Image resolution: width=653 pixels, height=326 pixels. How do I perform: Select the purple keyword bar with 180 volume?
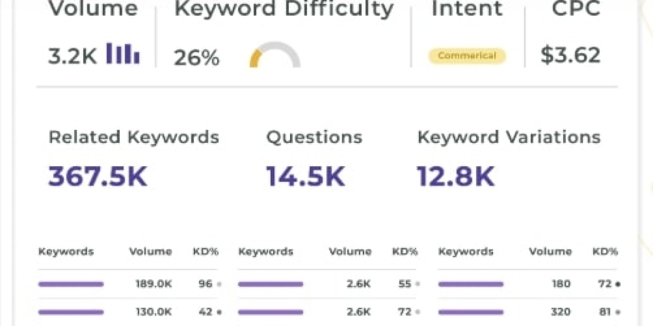click(471, 284)
